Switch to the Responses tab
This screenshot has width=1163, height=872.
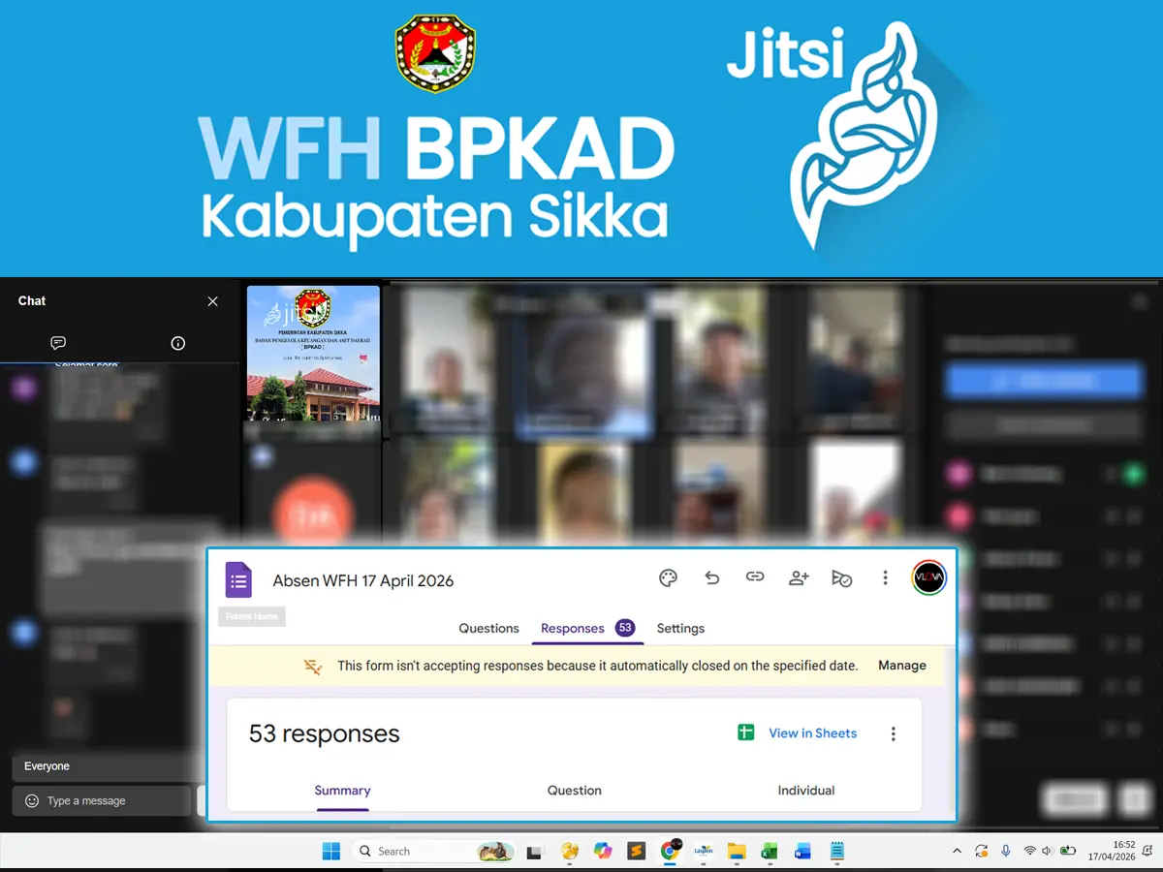coord(587,629)
